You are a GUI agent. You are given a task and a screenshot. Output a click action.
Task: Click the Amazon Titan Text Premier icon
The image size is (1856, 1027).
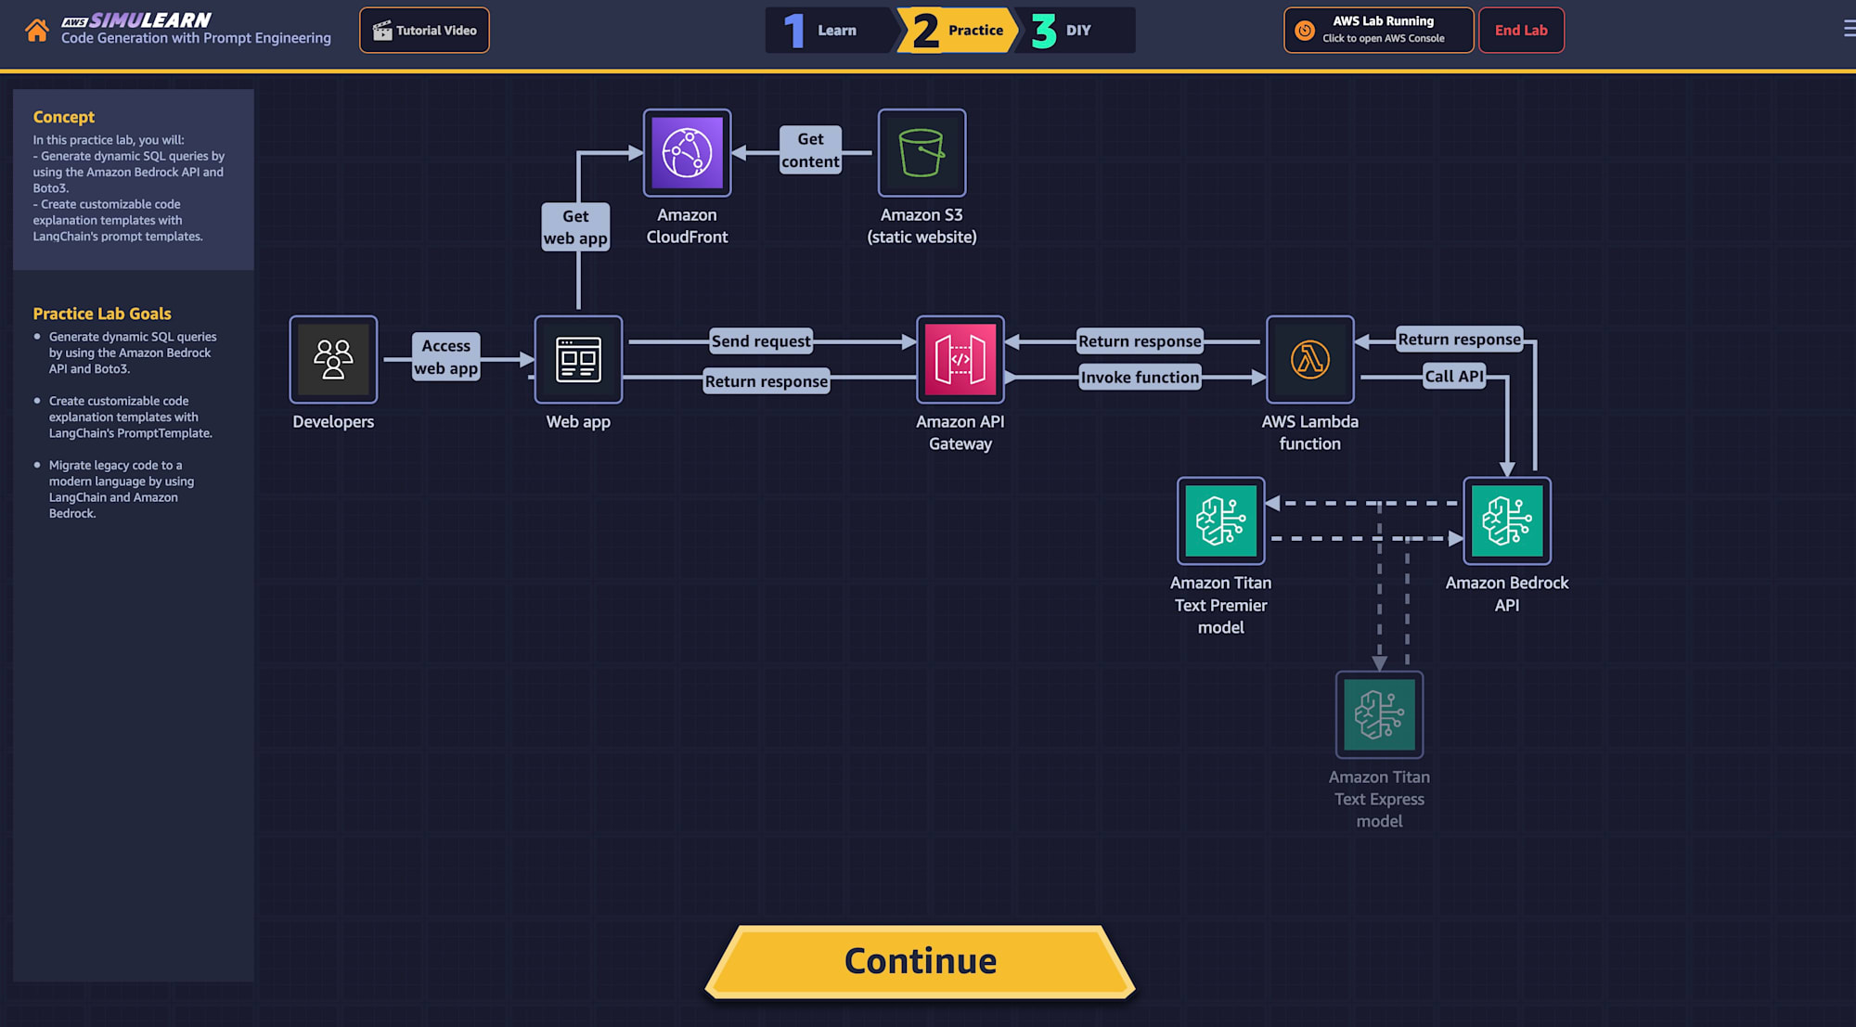[1221, 520]
